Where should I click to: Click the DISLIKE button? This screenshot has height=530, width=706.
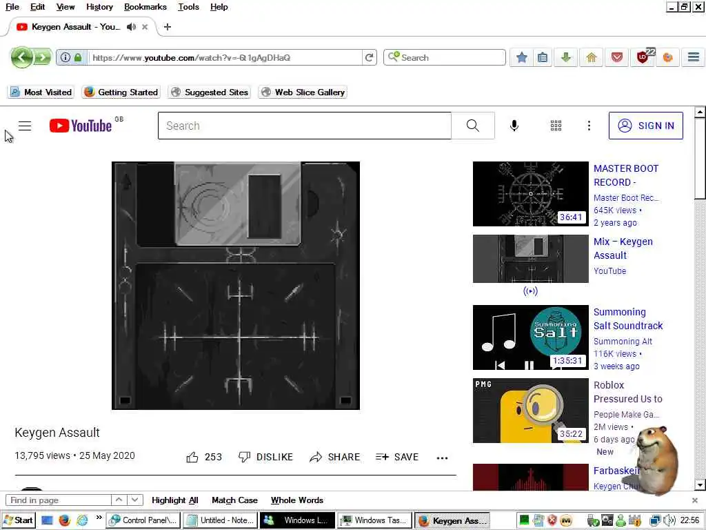pos(265,457)
